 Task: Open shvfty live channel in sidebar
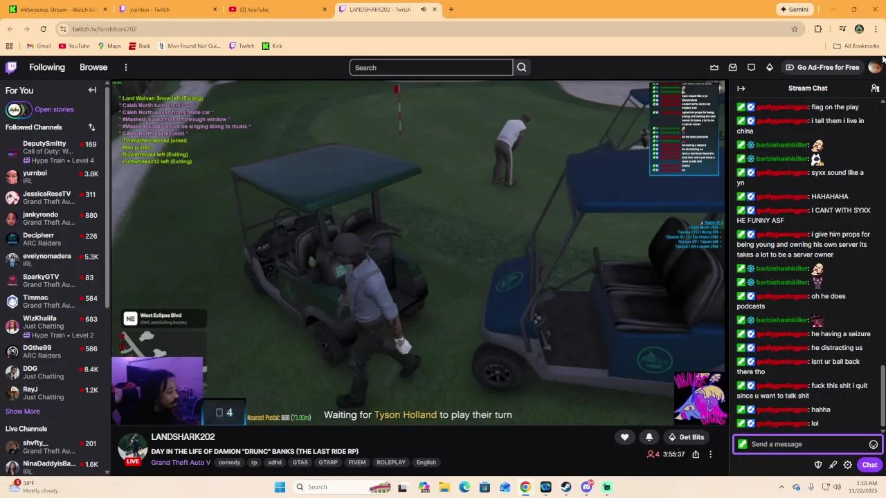click(53, 446)
